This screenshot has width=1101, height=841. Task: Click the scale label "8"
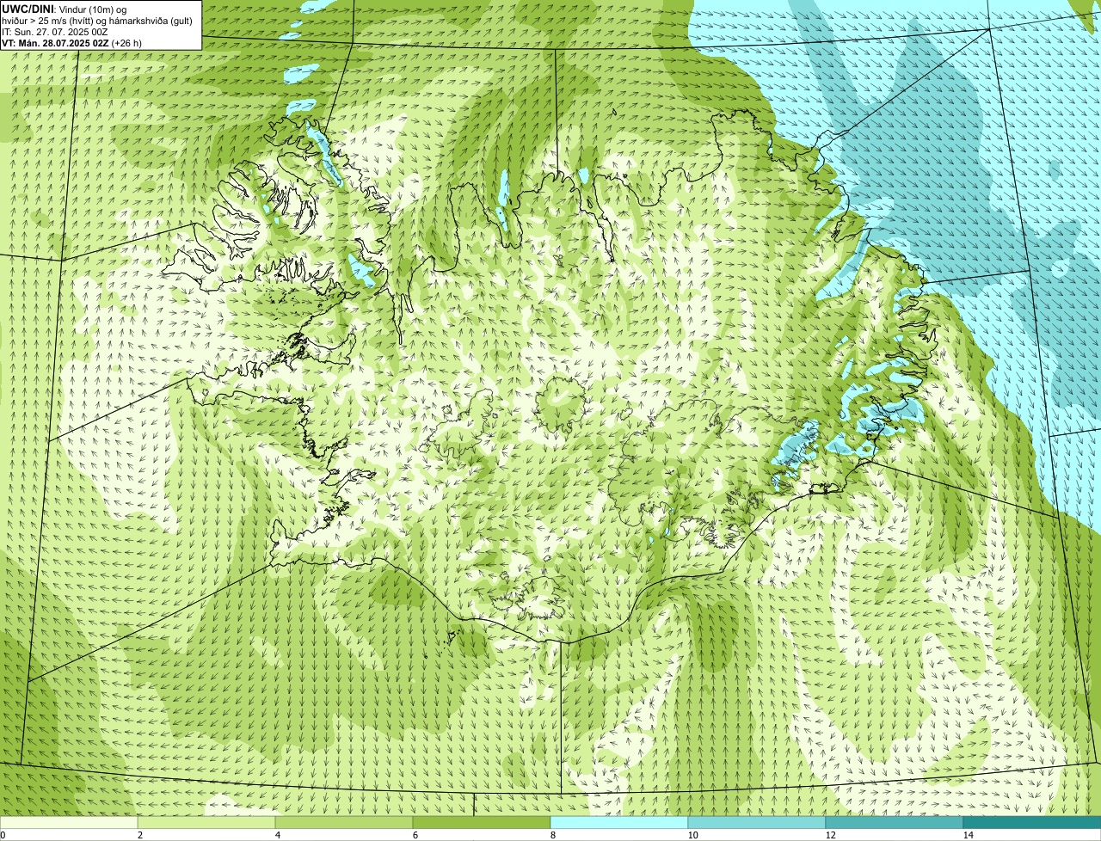click(552, 835)
